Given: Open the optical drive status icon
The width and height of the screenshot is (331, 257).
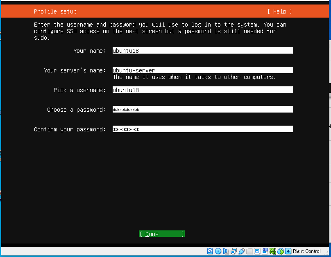Looking at the screenshot, I should (218, 251).
